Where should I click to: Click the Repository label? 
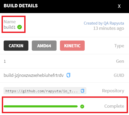click(x=113, y=91)
